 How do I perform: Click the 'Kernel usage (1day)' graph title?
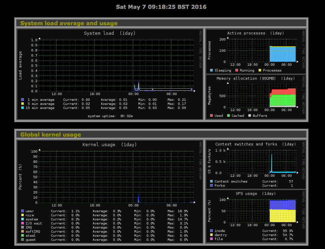(x=110, y=144)
